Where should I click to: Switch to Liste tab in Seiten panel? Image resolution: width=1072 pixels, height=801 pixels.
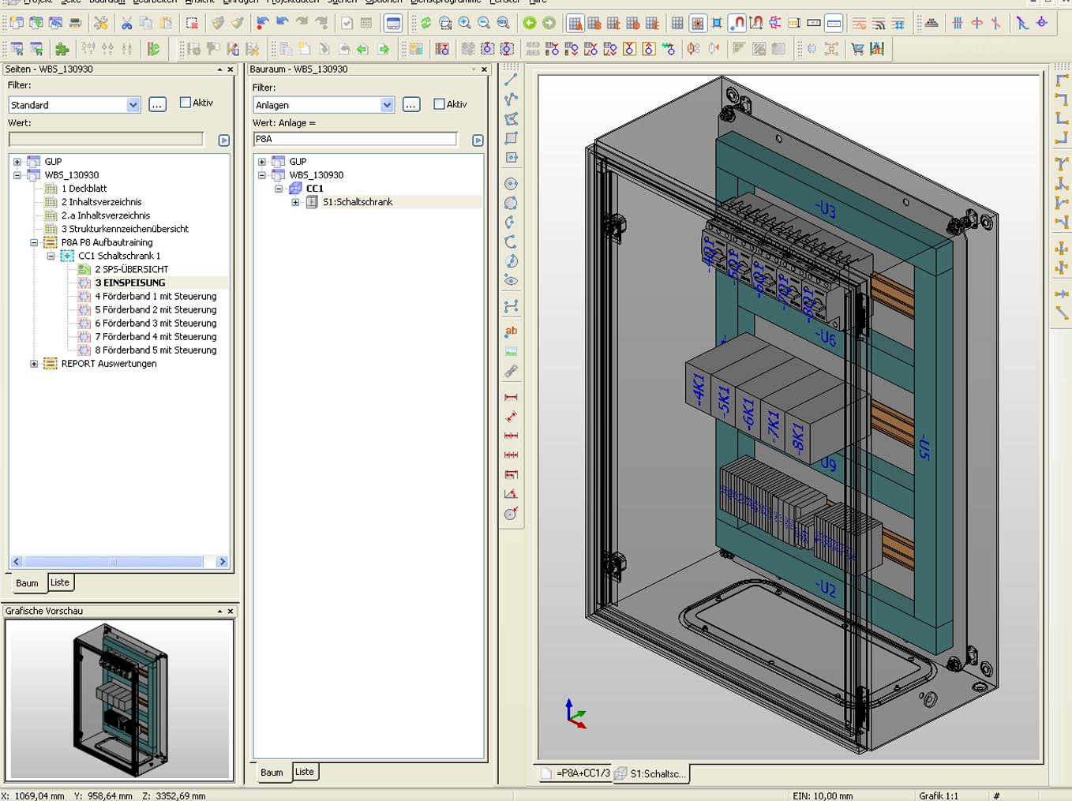60,582
